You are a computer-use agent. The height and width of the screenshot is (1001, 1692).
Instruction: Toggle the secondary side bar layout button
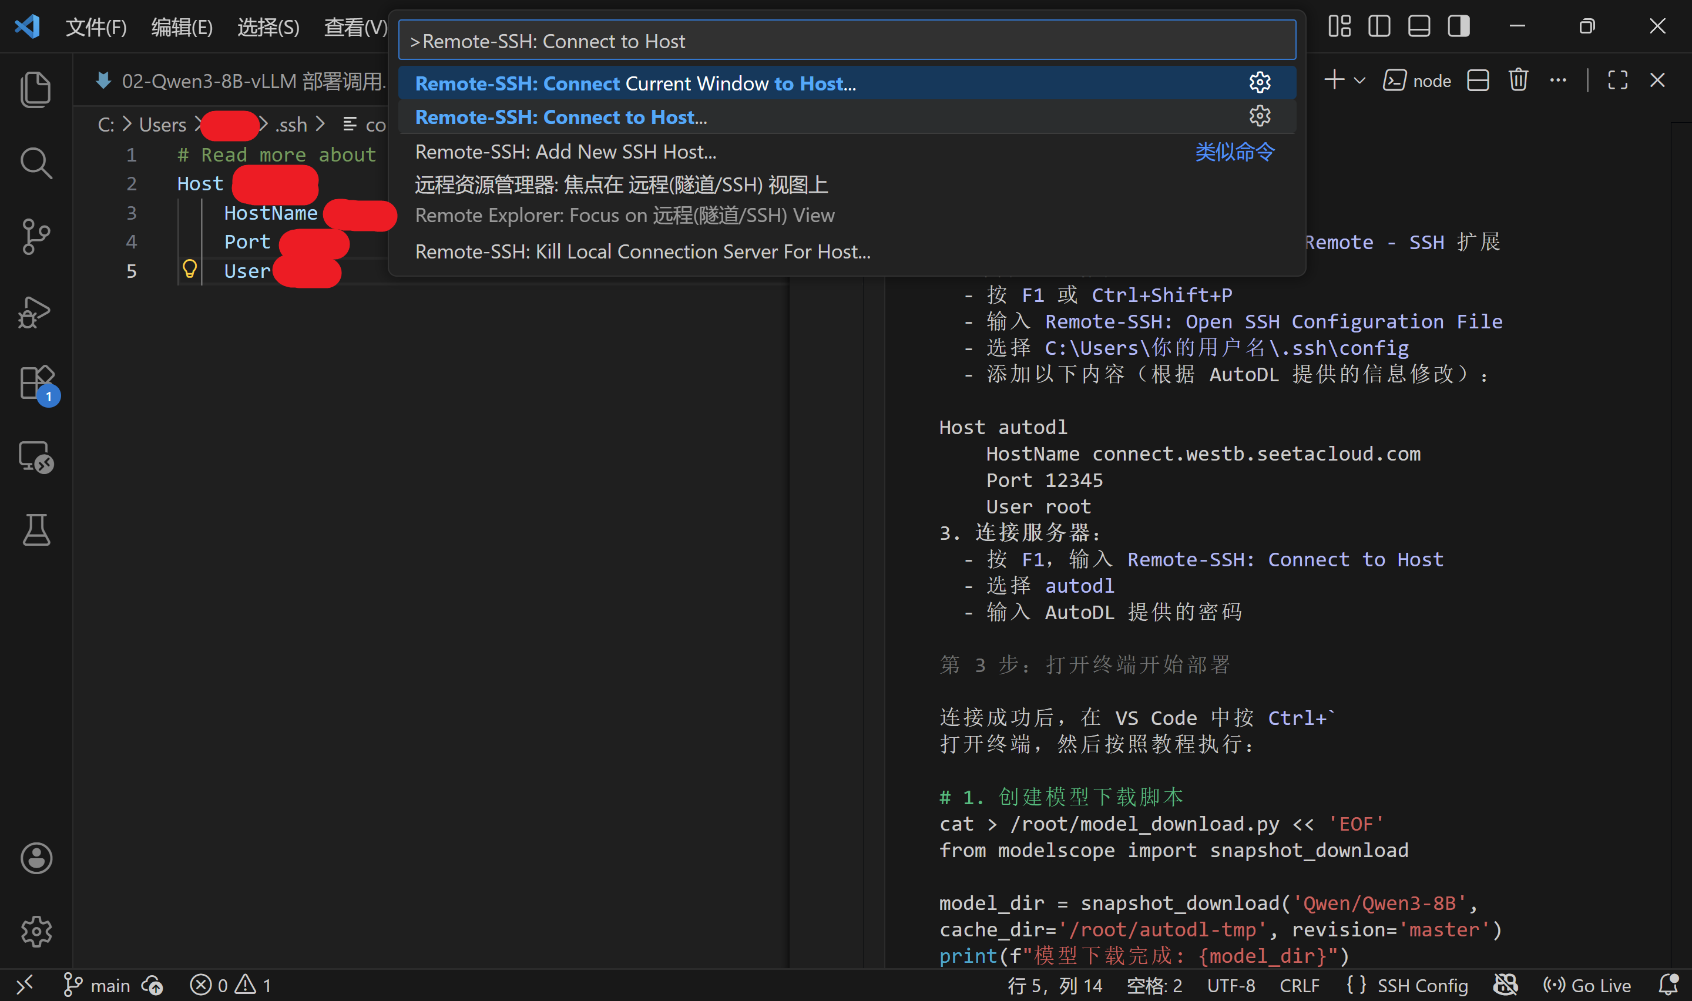tap(1459, 26)
